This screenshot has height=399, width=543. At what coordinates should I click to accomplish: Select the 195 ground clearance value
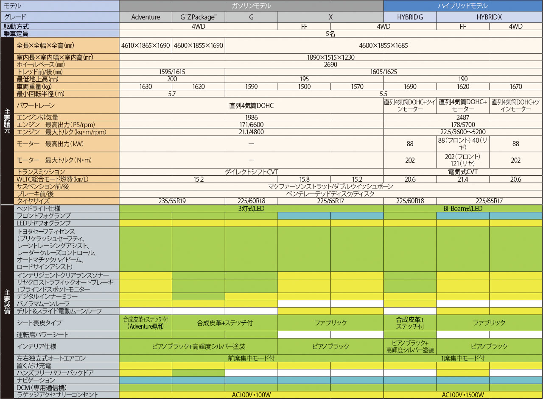(304, 79)
